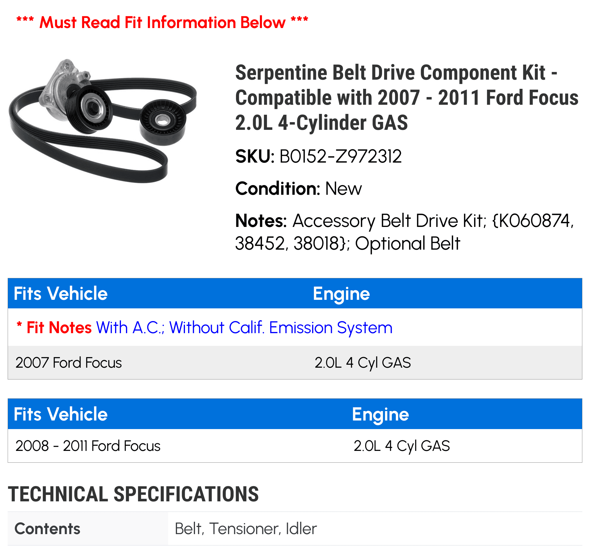Select the 2007 Ford Focus row
590x553 pixels.
pyautogui.click(x=295, y=363)
